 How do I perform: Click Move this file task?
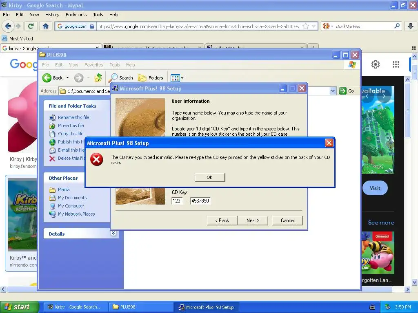point(71,126)
